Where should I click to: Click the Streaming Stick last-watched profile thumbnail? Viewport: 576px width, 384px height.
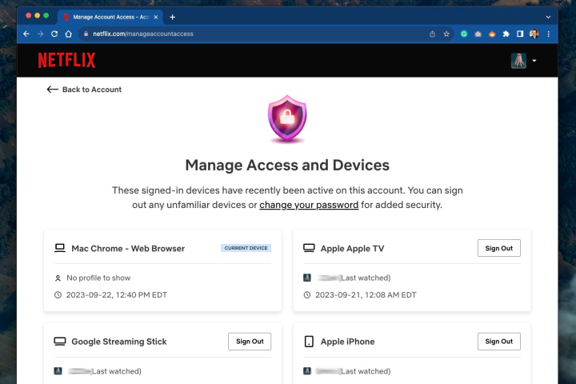coord(58,370)
